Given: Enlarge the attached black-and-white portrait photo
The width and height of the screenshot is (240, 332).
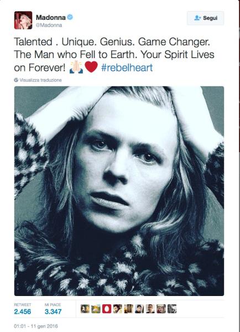Looking at the screenshot, I should (119, 191).
